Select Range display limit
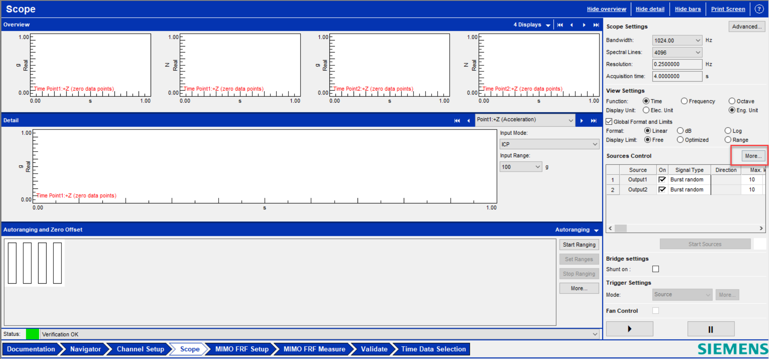Screen dimensions: 769x359 [x=728, y=140]
